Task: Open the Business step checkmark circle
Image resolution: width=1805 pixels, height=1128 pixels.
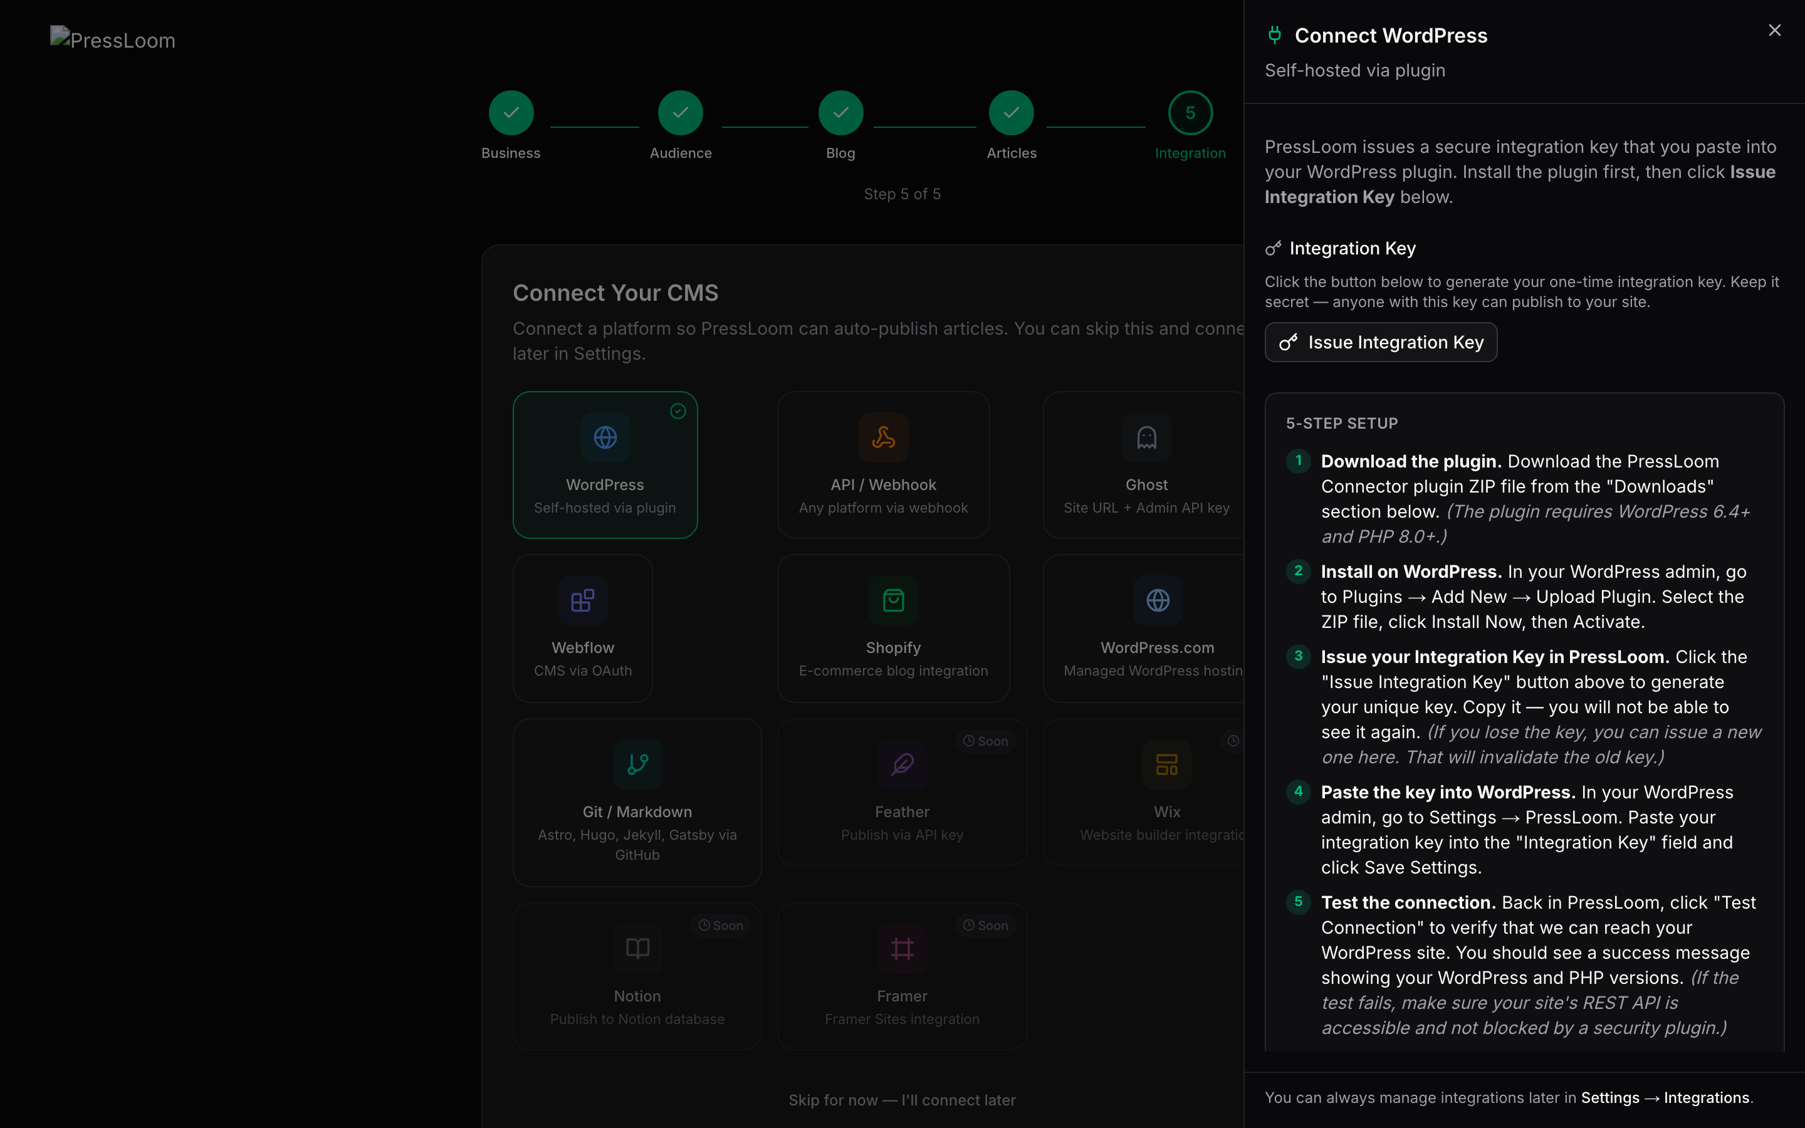Action: (511, 113)
